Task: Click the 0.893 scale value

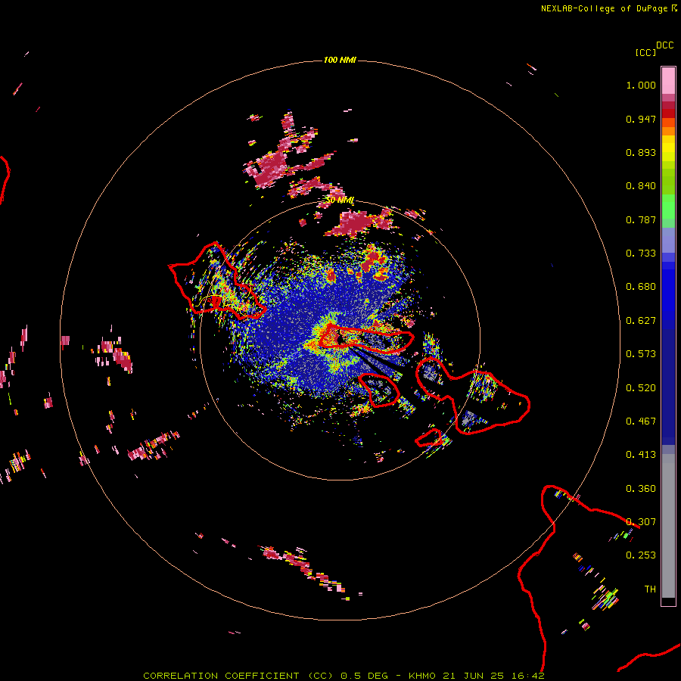Action: [x=641, y=152]
